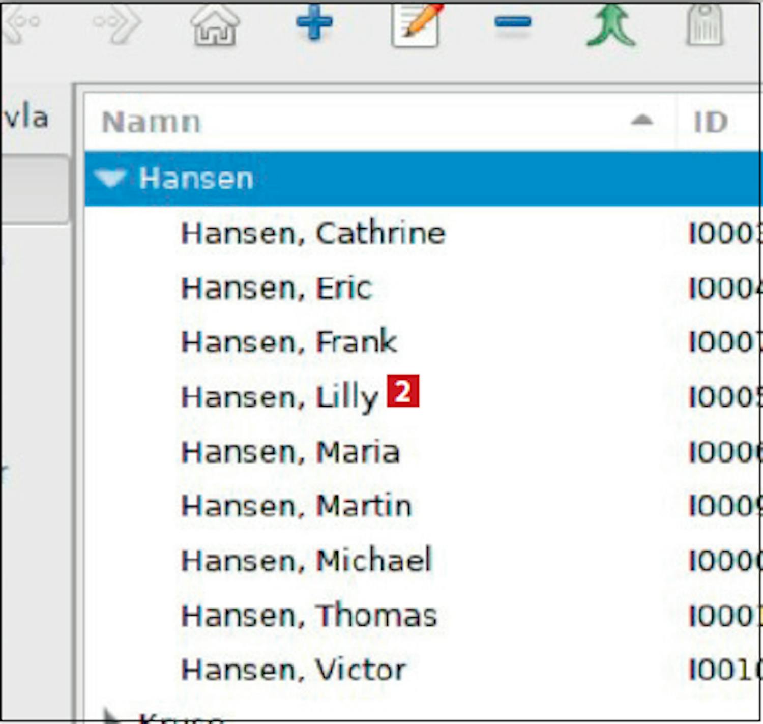Select the Hansen, Lilly entry
The image size is (763, 724).
click(280, 397)
